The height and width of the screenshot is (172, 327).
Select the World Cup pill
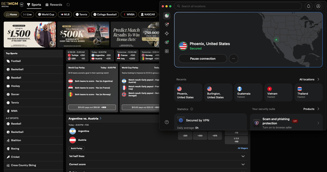46,15
